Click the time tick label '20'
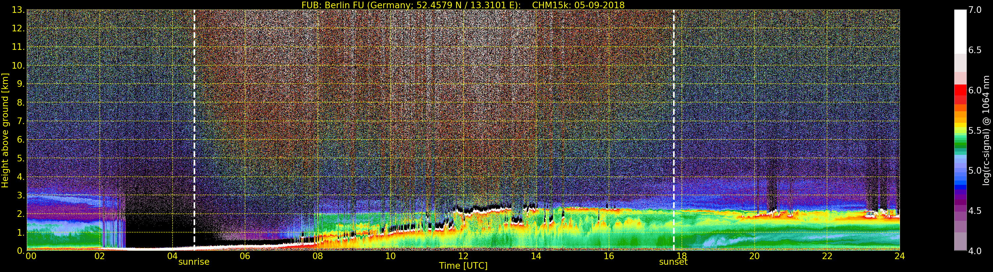The height and width of the screenshot is (272, 993). point(754,256)
